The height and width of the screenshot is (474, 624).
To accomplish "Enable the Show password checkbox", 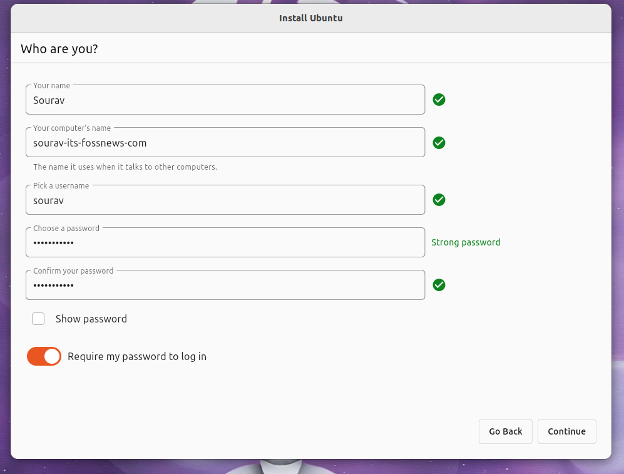I will (38, 318).
